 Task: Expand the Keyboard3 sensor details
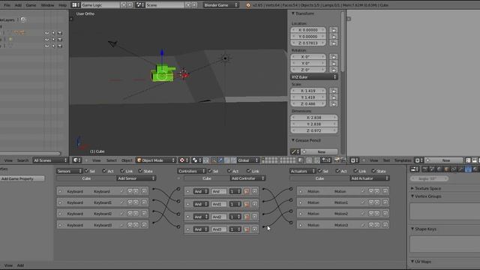(x=60, y=225)
